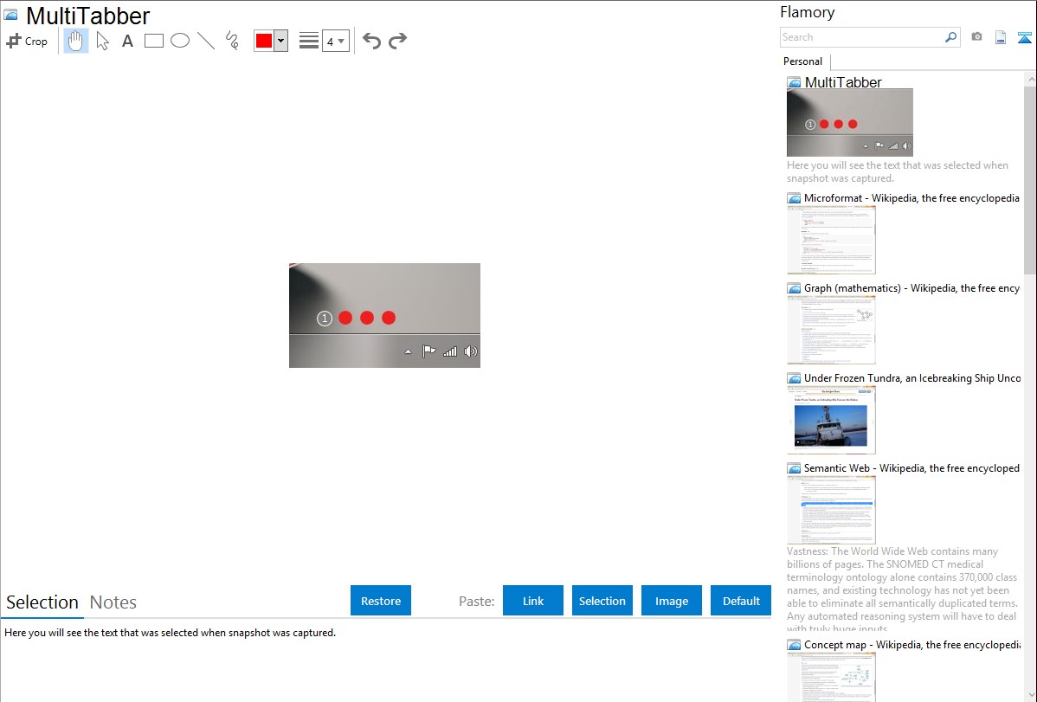The image size is (1037, 702).
Task: Click the page document icon in Flamory
Action: click(x=1001, y=37)
